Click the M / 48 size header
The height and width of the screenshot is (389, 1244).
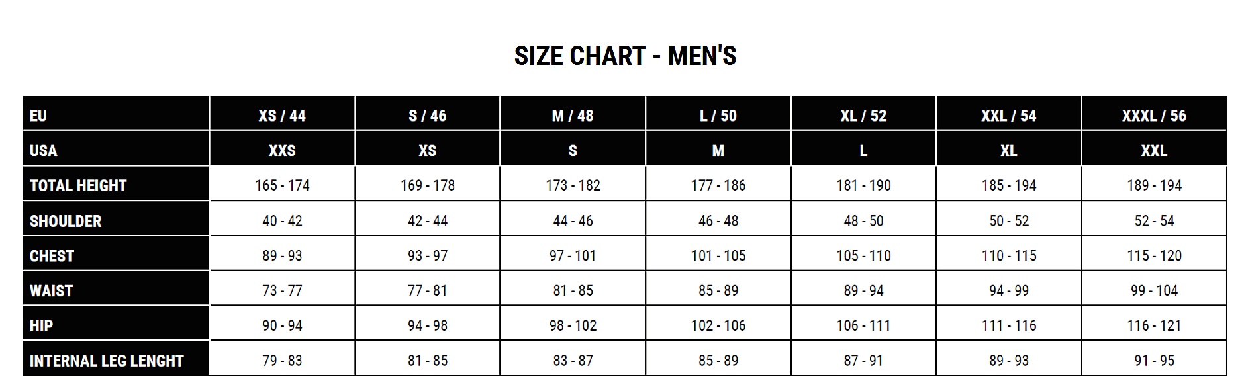pos(573,116)
